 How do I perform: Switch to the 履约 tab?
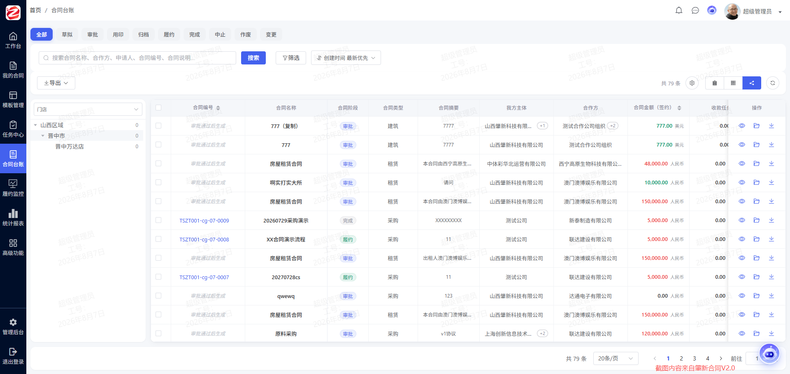click(x=169, y=34)
